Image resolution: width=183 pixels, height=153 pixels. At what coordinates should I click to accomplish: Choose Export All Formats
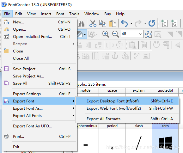pos(127,119)
